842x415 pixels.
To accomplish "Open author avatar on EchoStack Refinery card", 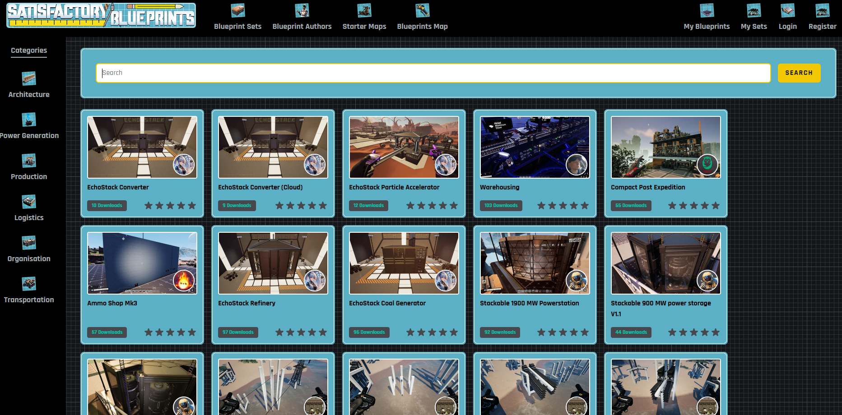I will click(x=315, y=281).
